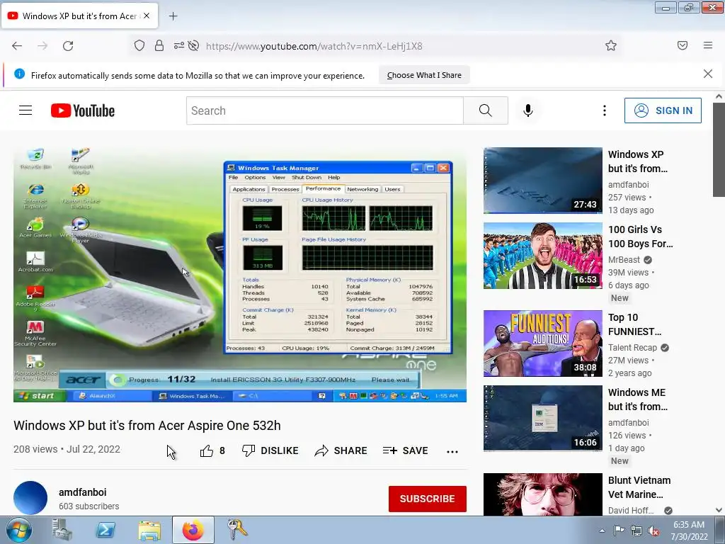Go back with the browser back arrow
Image resolution: width=725 pixels, height=544 pixels.
point(17,46)
